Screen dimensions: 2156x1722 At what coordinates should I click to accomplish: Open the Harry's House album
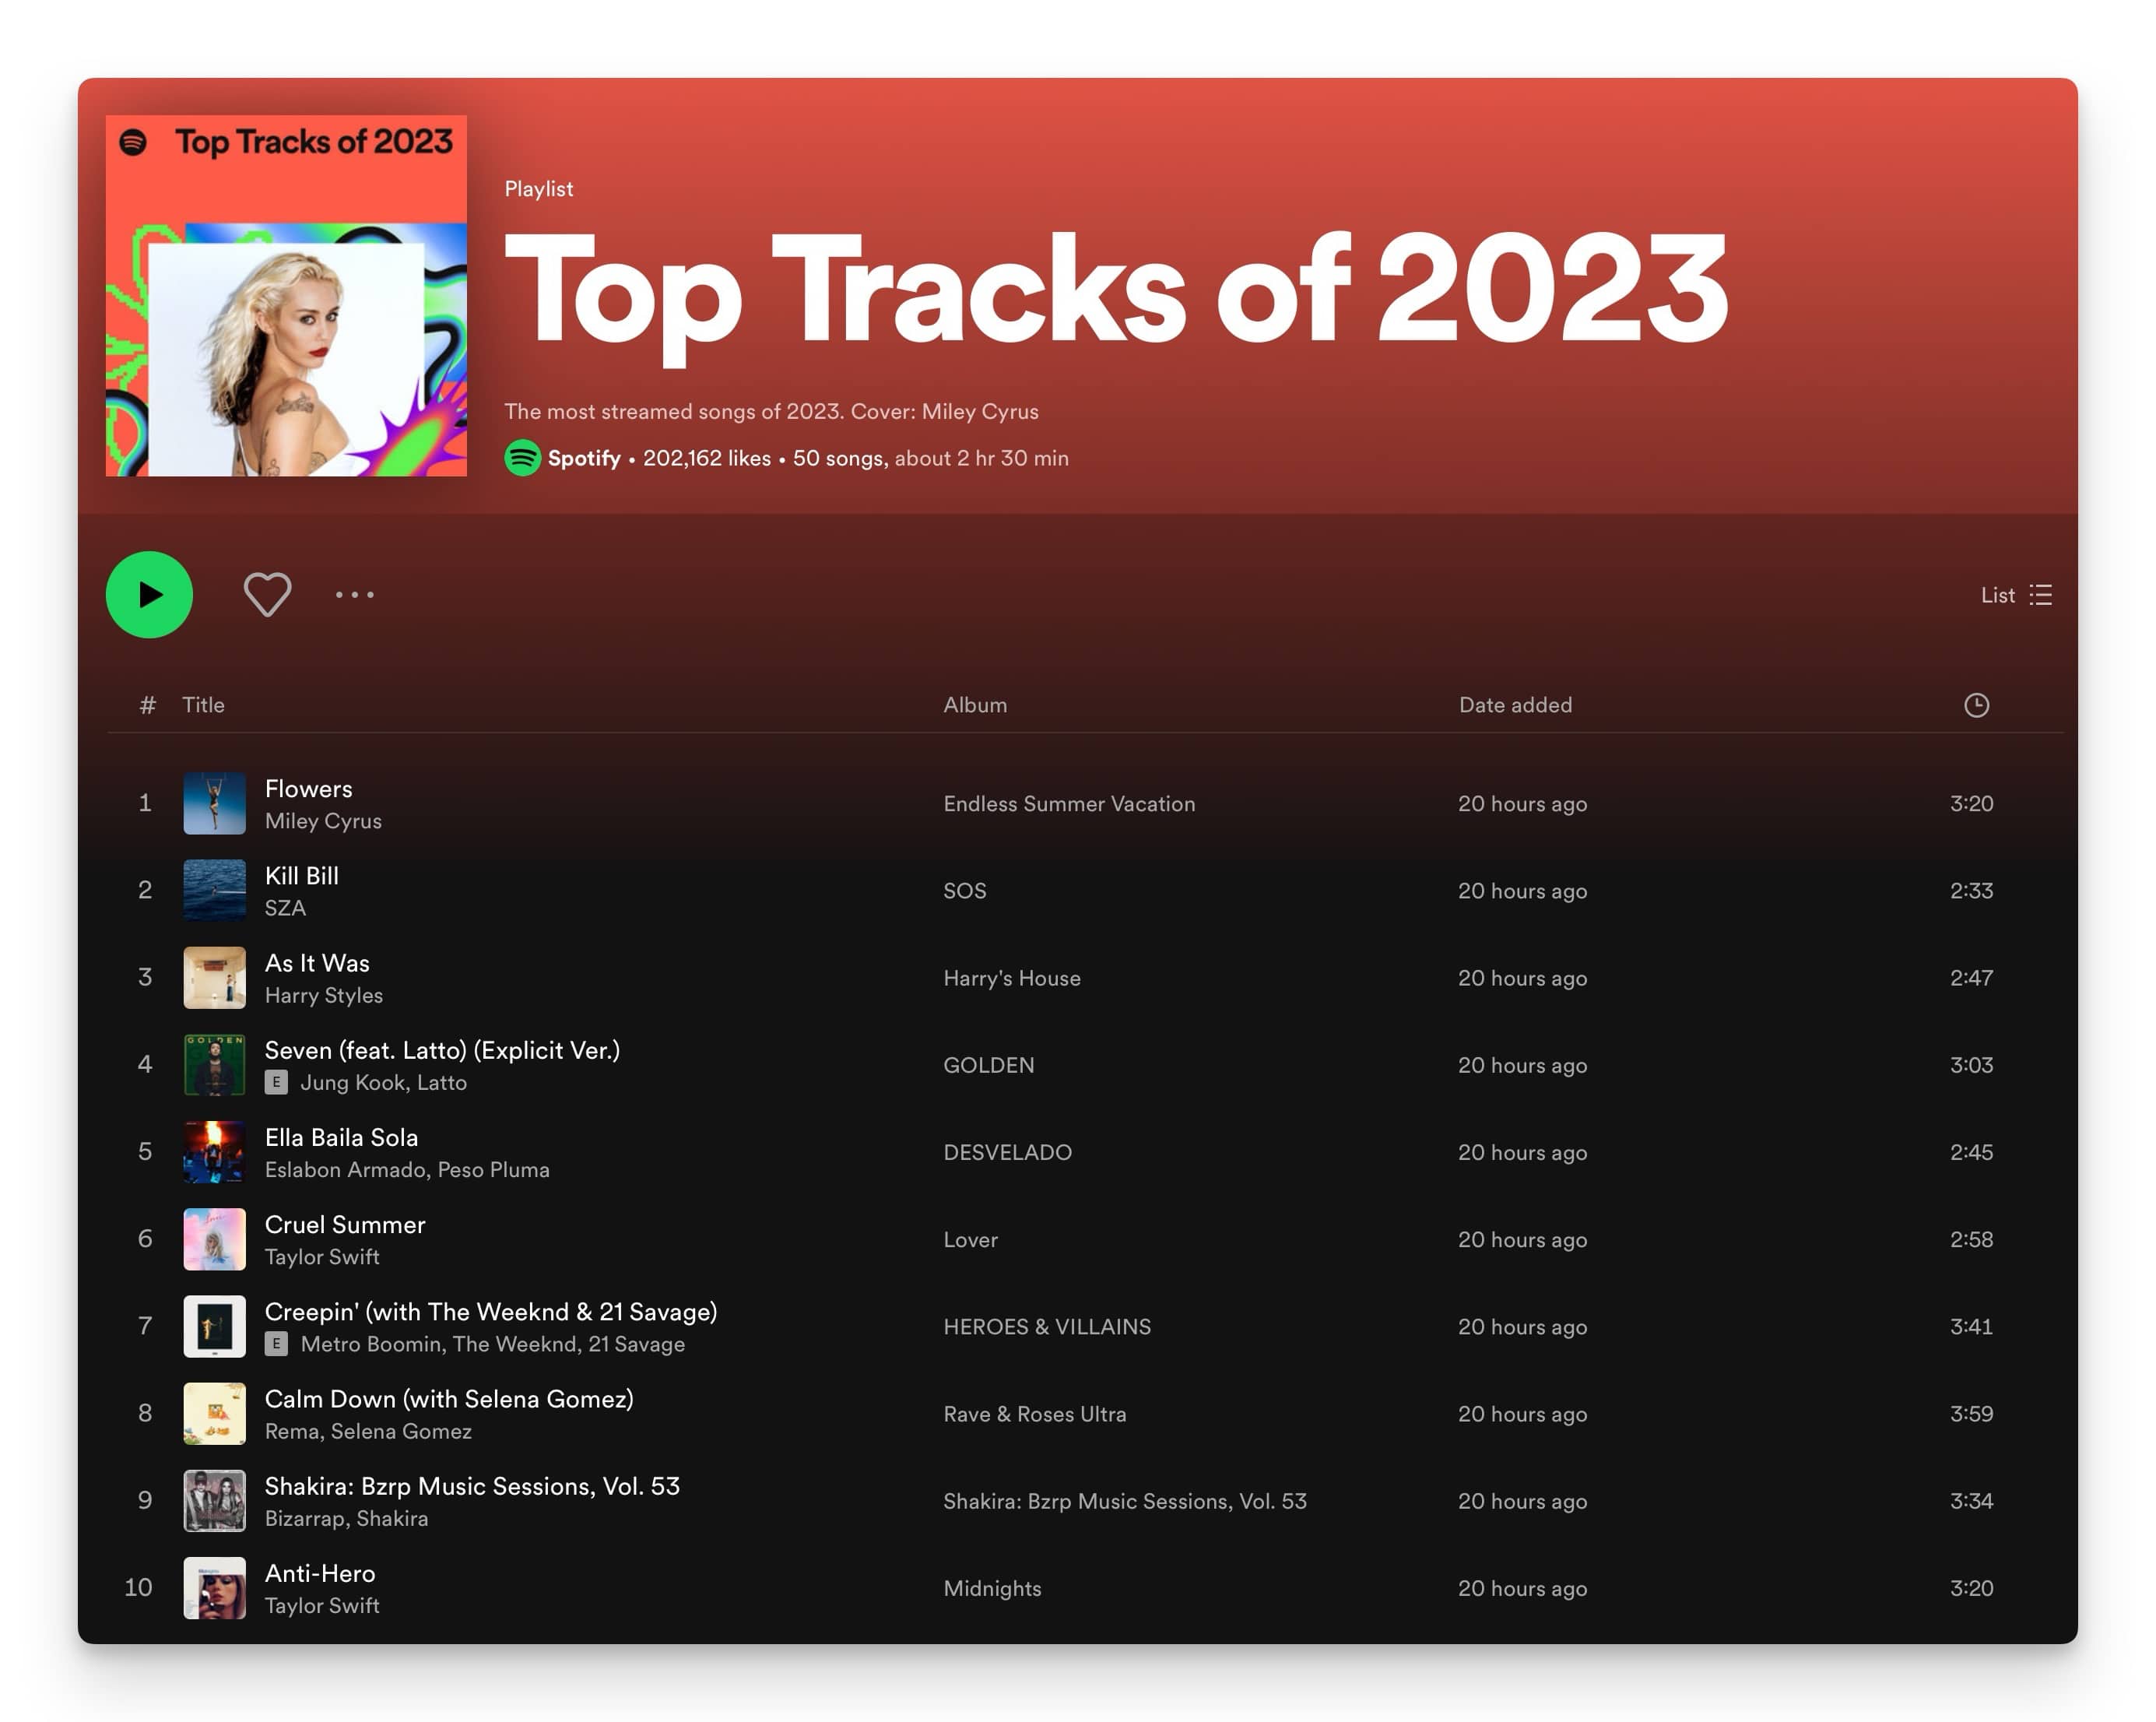[x=1012, y=977]
